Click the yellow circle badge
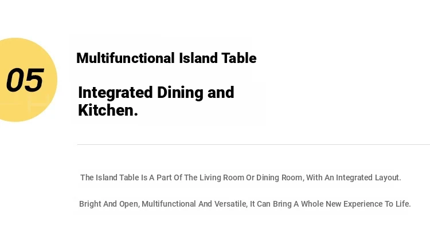This screenshot has width=430, height=233. (x=28, y=80)
